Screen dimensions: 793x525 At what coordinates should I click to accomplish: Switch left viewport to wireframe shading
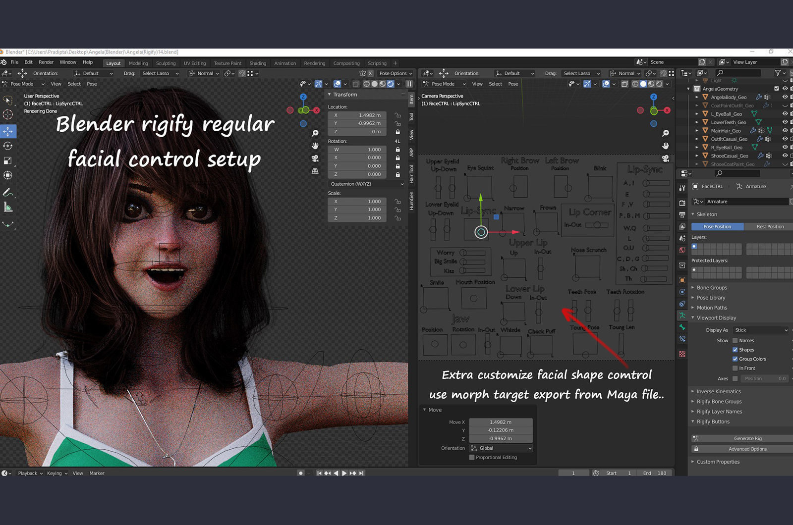(x=366, y=84)
